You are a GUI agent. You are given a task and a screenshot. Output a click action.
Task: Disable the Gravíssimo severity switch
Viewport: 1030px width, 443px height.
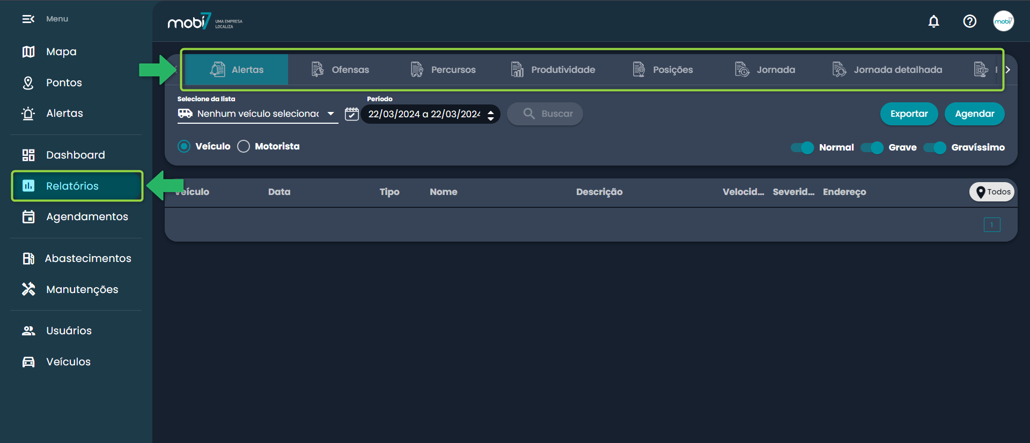click(x=935, y=148)
